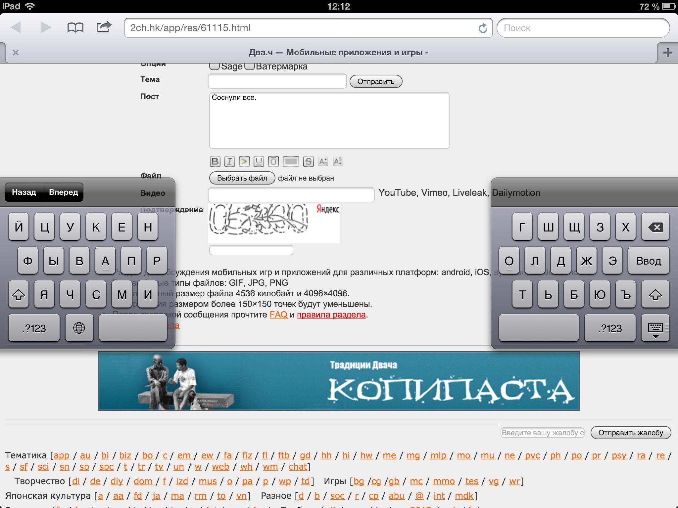Viewport: 678px width, 508px height.
Task: Enable the Ватермарка checkbox
Action: pyautogui.click(x=250, y=66)
